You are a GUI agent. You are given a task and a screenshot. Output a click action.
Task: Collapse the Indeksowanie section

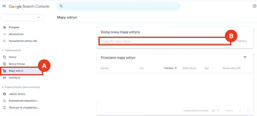(3, 50)
